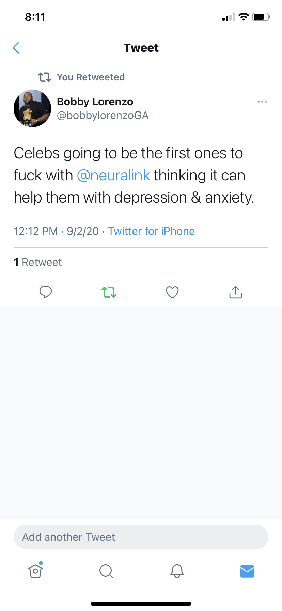The height and width of the screenshot is (611, 282).
Task: Tap the back arrow icon
Action: (16, 48)
